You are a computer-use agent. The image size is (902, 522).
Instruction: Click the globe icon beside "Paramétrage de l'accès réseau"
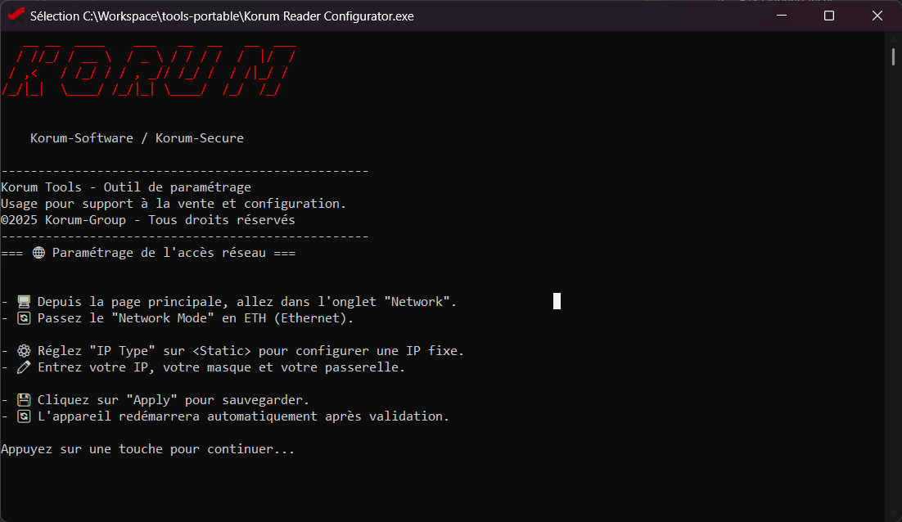click(38, 253)
